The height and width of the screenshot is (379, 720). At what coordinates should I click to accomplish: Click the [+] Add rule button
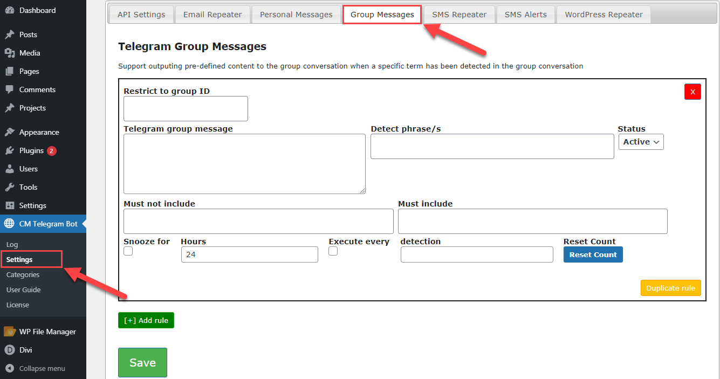pyautogui.click(x=146, y=320)
